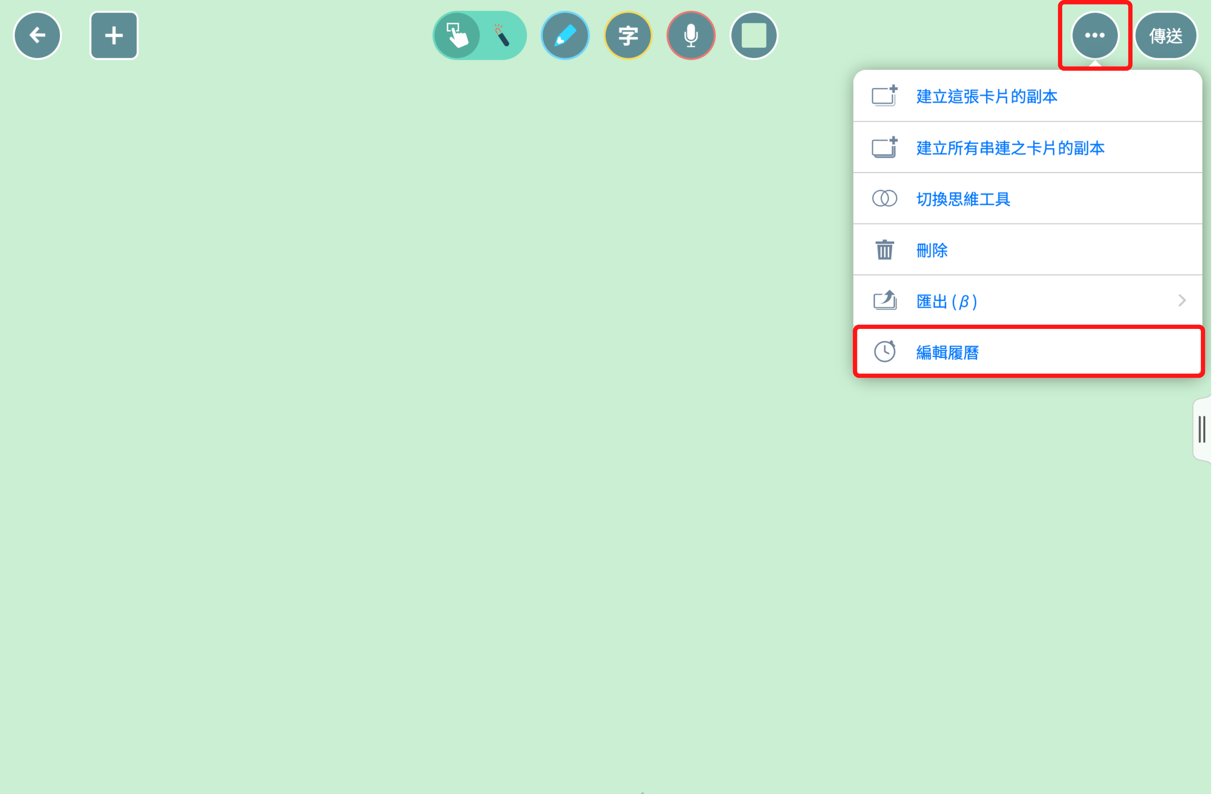Close the three-dots more options menu

point(1094,36)
